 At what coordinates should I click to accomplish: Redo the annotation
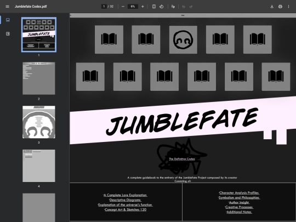191,7
